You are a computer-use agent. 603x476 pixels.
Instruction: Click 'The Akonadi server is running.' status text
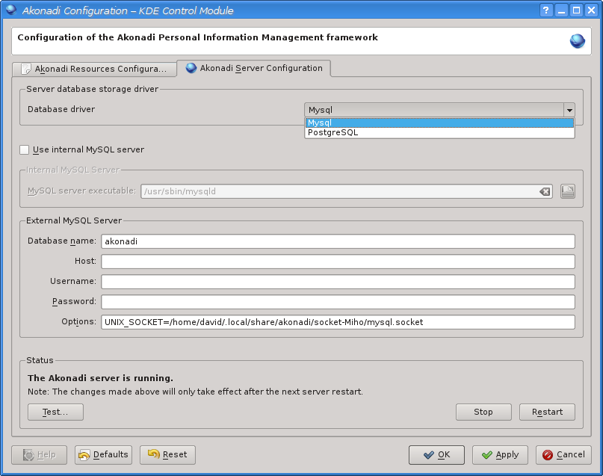coord(100,378)
